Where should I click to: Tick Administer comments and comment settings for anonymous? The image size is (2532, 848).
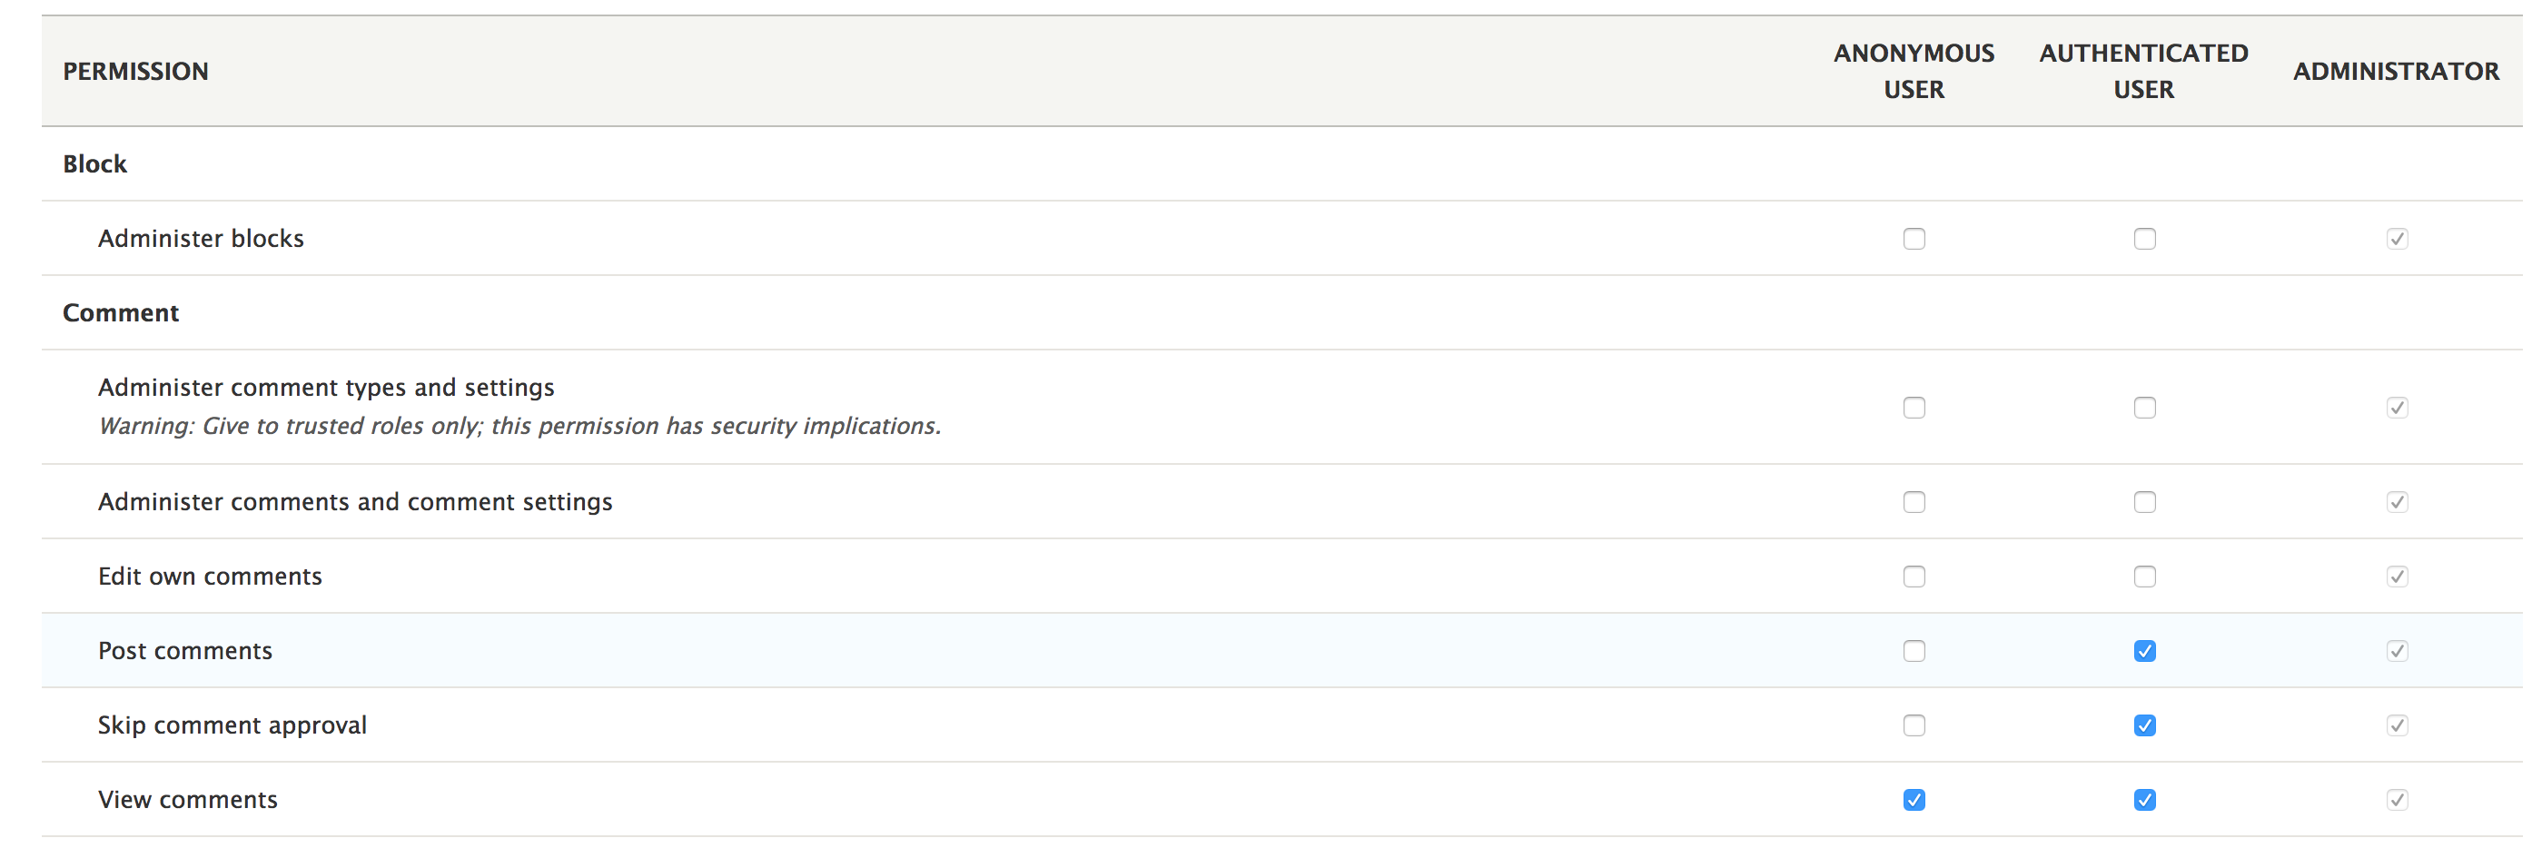coord(1913,502)
